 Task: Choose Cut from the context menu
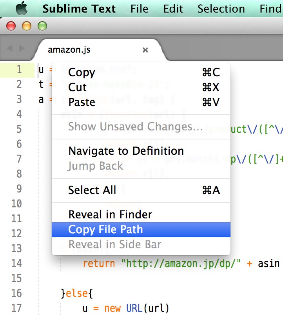(x=141, y=87)
